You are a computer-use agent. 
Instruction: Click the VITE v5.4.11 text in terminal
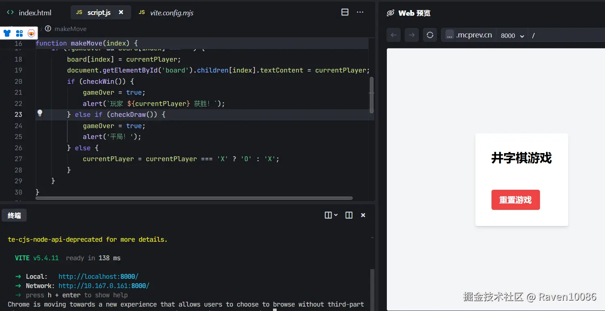(x=37, y=258)
